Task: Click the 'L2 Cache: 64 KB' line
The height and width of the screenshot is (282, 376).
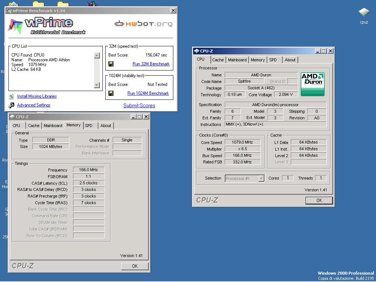Action: click(x=26, y=69)
